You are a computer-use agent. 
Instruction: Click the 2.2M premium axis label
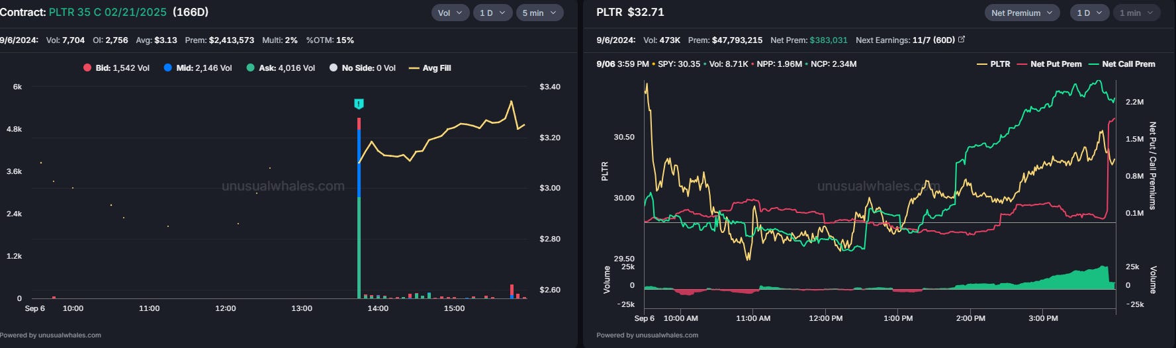tap(1135, 102)
